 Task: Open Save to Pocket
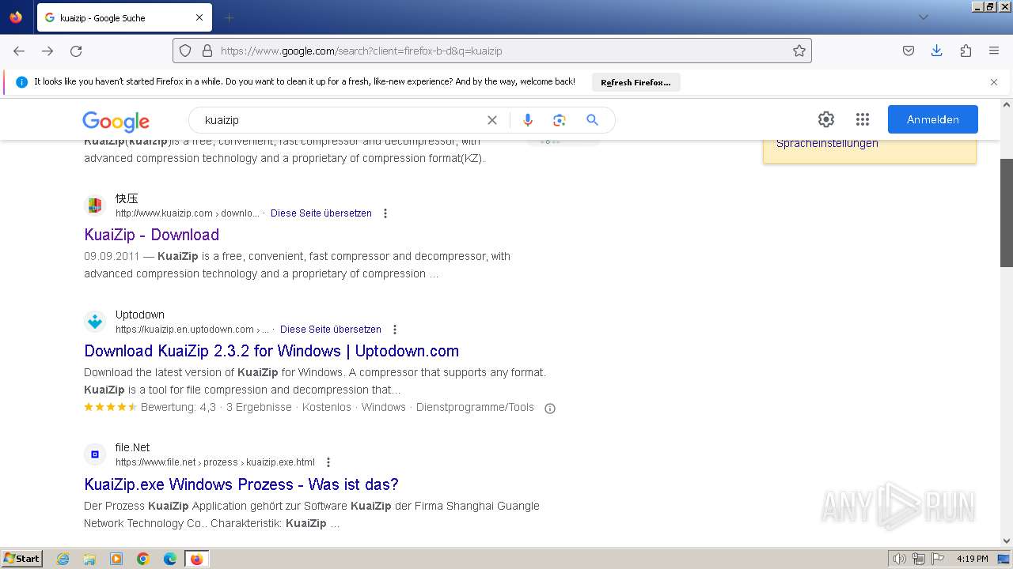(909, 51)
